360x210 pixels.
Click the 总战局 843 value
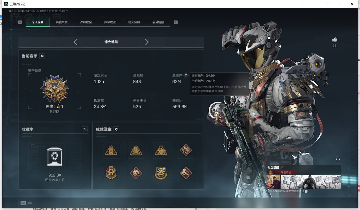137,82
